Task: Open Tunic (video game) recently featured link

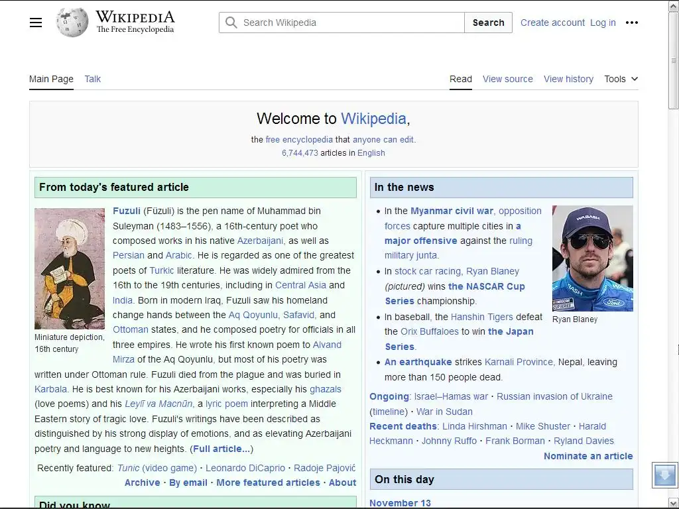Action: point(156,468)
